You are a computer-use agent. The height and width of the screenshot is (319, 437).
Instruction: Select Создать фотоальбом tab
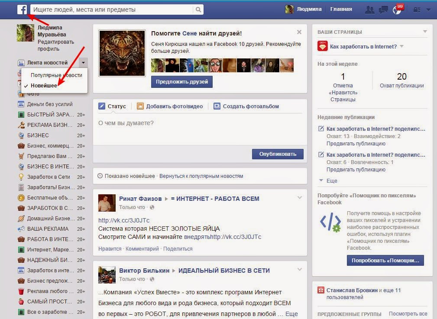coord(246,106)
